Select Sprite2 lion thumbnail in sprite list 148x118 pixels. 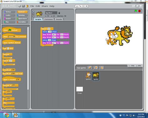pyautogui.click(x=96, y=76)
